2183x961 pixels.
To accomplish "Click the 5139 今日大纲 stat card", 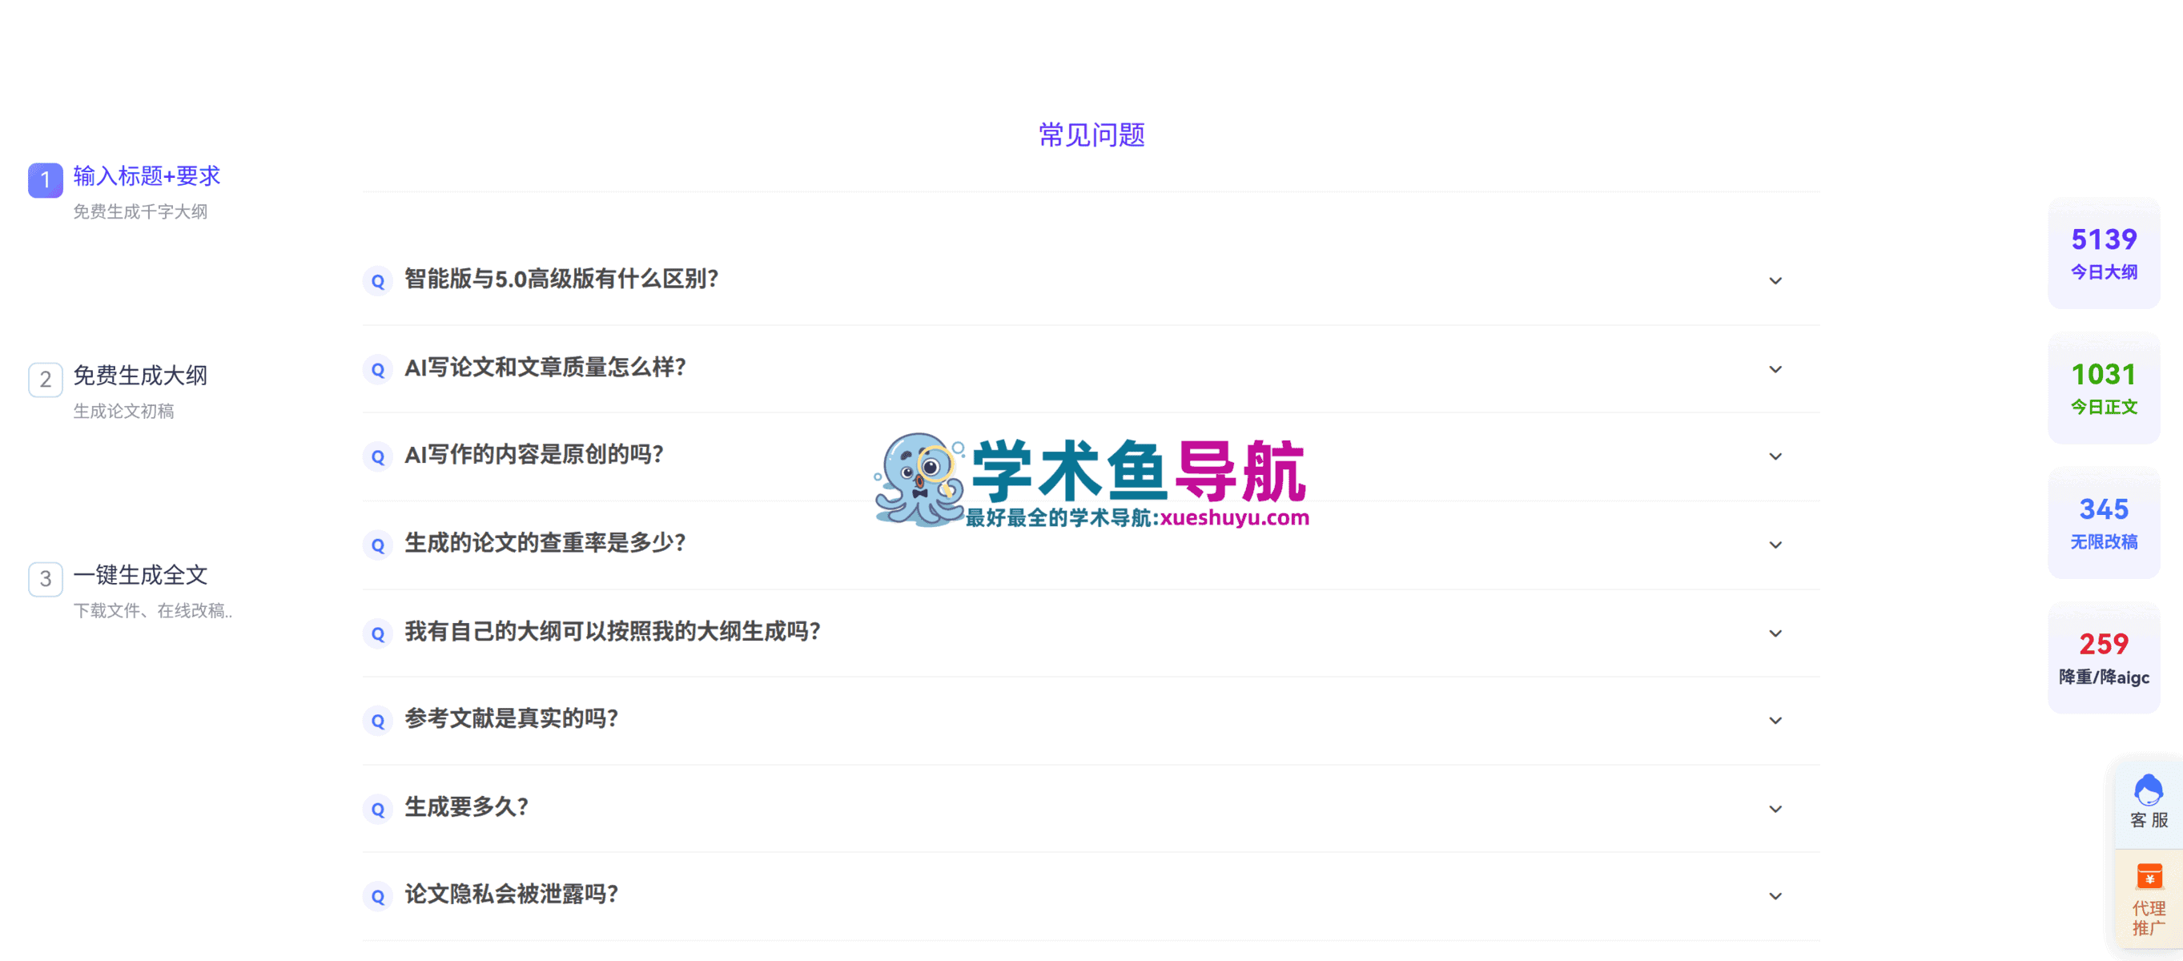I will pos(2104,252).
